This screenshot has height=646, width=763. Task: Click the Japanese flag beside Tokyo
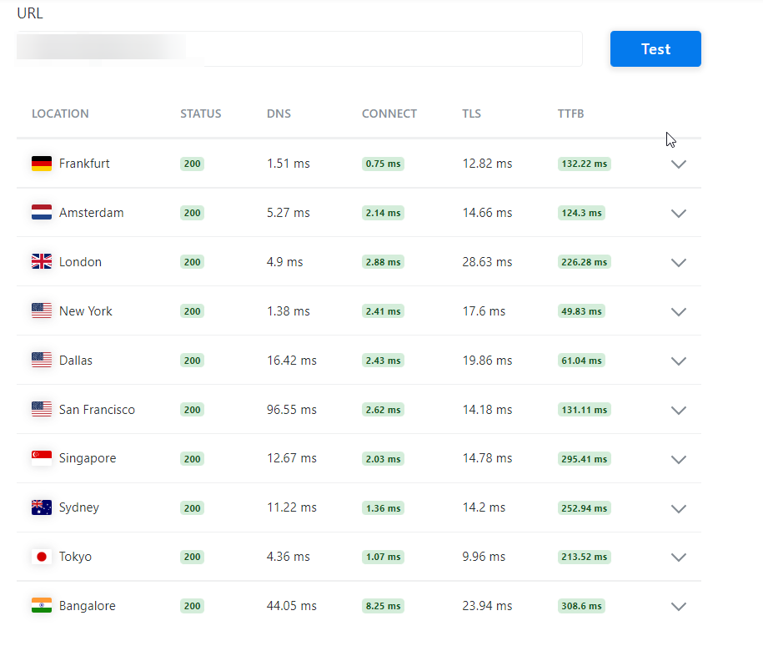[42, 557]
